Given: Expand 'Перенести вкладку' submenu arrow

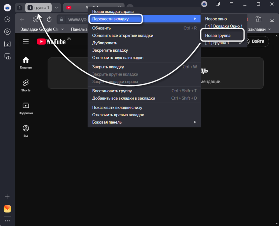Looking at the screenshot, I should pos(195,19).
